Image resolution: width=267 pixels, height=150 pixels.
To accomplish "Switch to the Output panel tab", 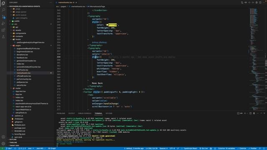I will (71, 113).
